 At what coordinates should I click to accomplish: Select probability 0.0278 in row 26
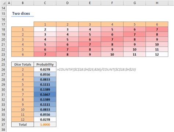click(45, 69)
